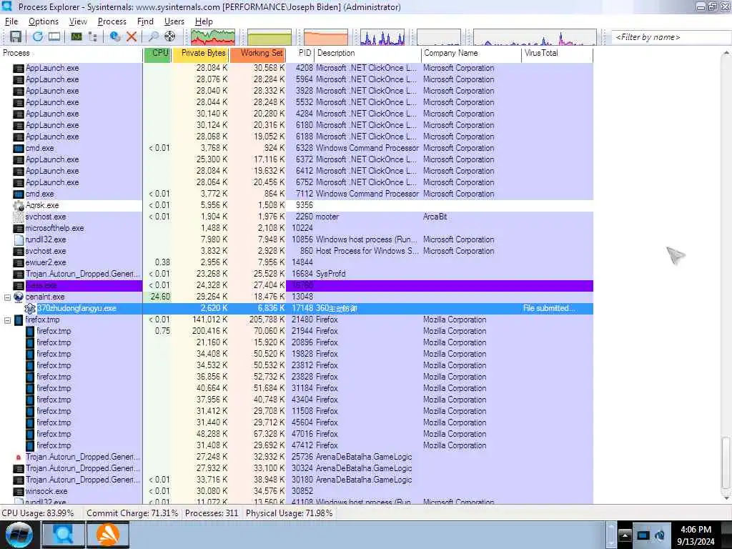Click the orange Avast taskbar icon

click(108, 535)
